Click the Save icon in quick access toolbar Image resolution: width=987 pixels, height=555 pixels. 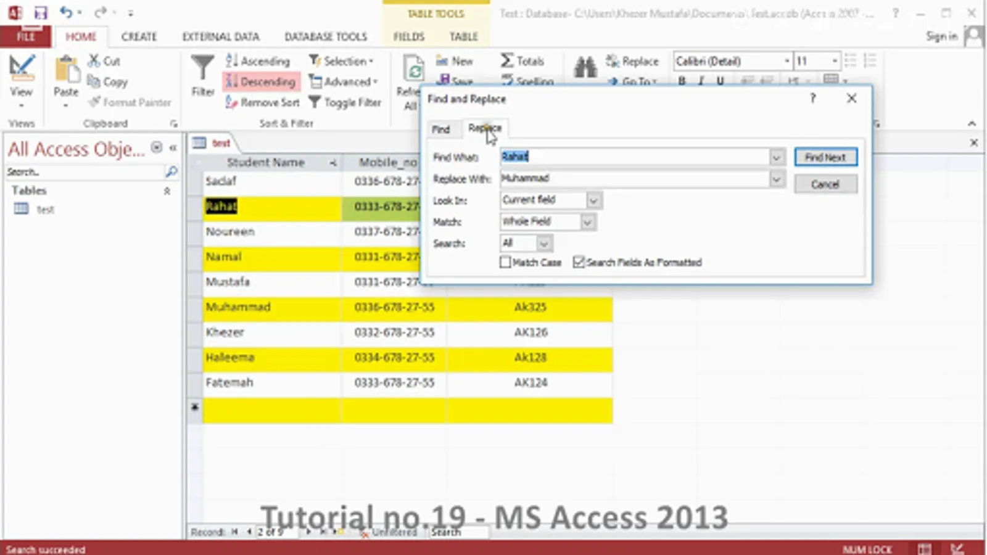40,13
